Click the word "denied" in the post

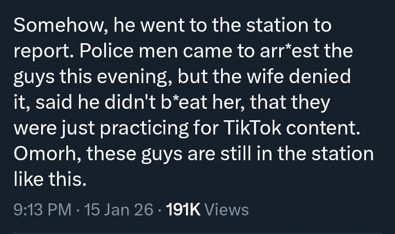point(319,77)
